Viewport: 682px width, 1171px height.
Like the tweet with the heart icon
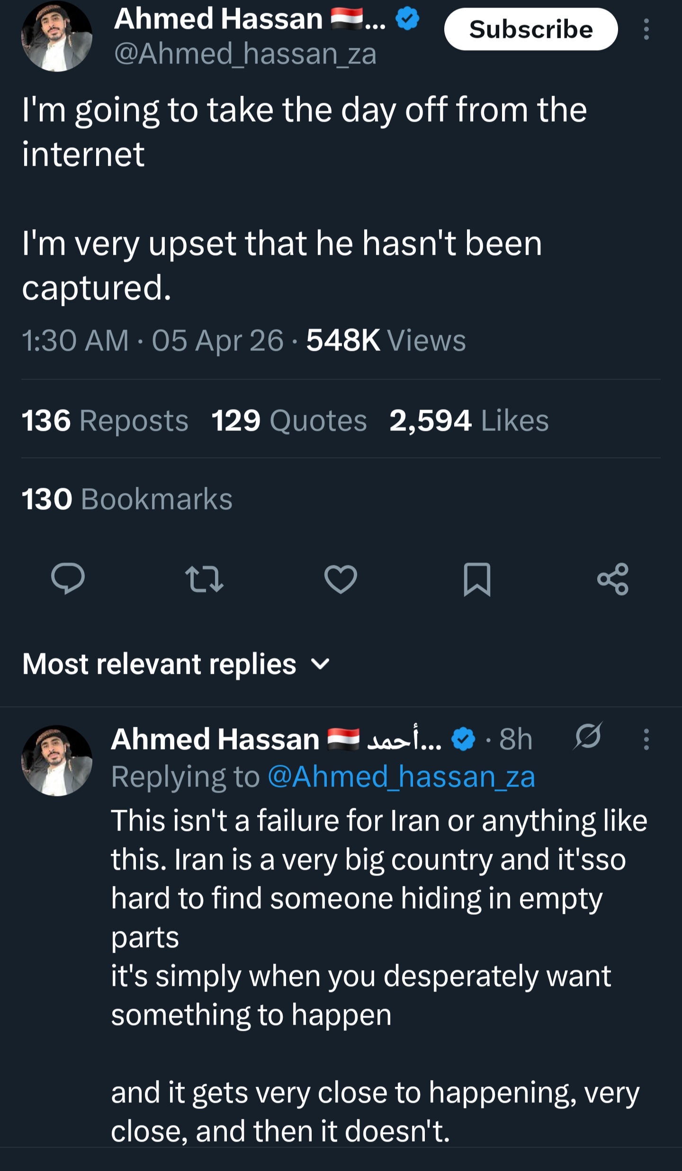341,579
